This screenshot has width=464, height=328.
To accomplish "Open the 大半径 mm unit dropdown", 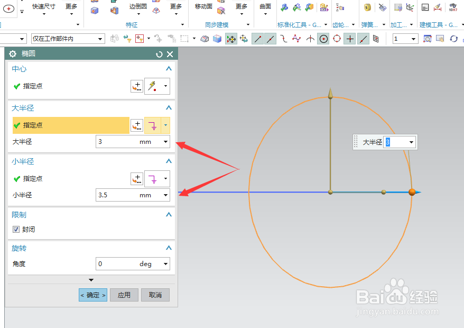I will click(x=166, y=142).
